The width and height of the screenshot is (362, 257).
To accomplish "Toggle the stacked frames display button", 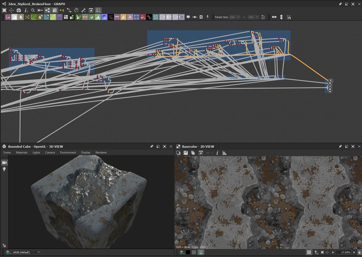I will [x=54, y=10].
